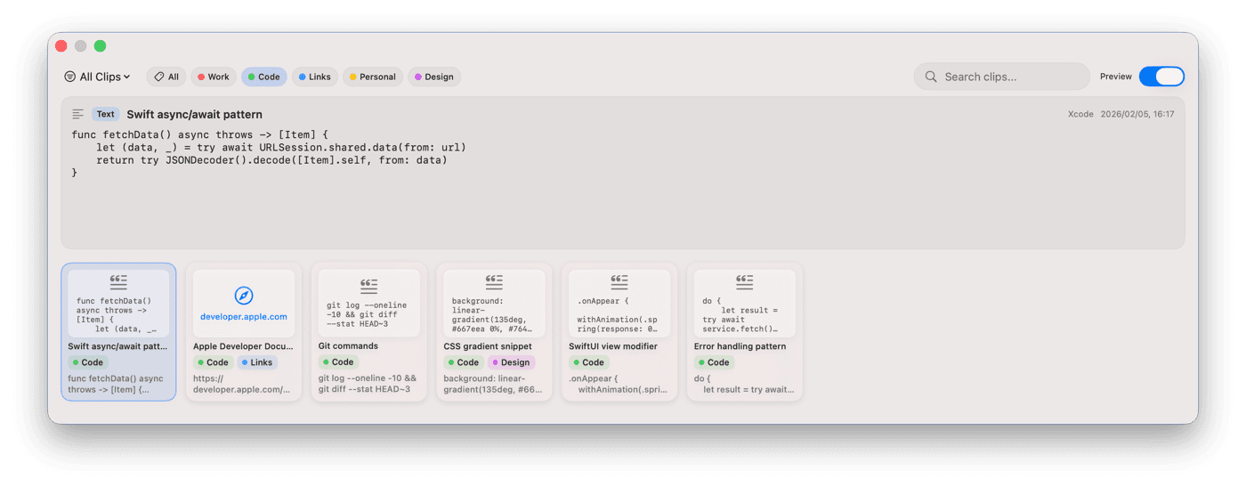Click quote icon on Error handling pattern card
Image resolution: width=1246 pixels, height=487 pixels.
(745, 281)
